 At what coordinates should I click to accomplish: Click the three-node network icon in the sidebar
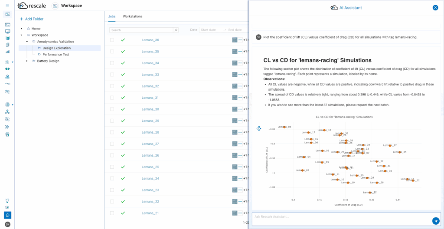coord(7,111)
